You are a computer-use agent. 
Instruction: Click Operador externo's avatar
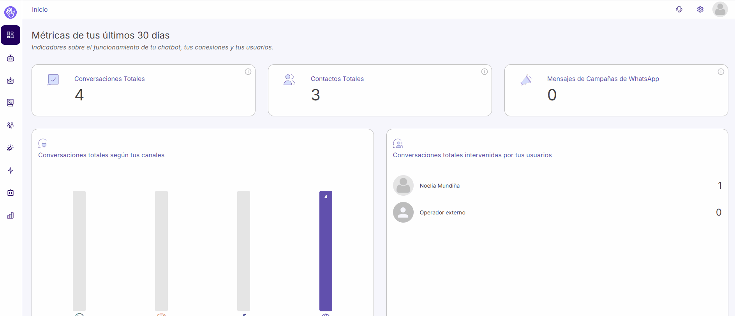tap(403, 212)
